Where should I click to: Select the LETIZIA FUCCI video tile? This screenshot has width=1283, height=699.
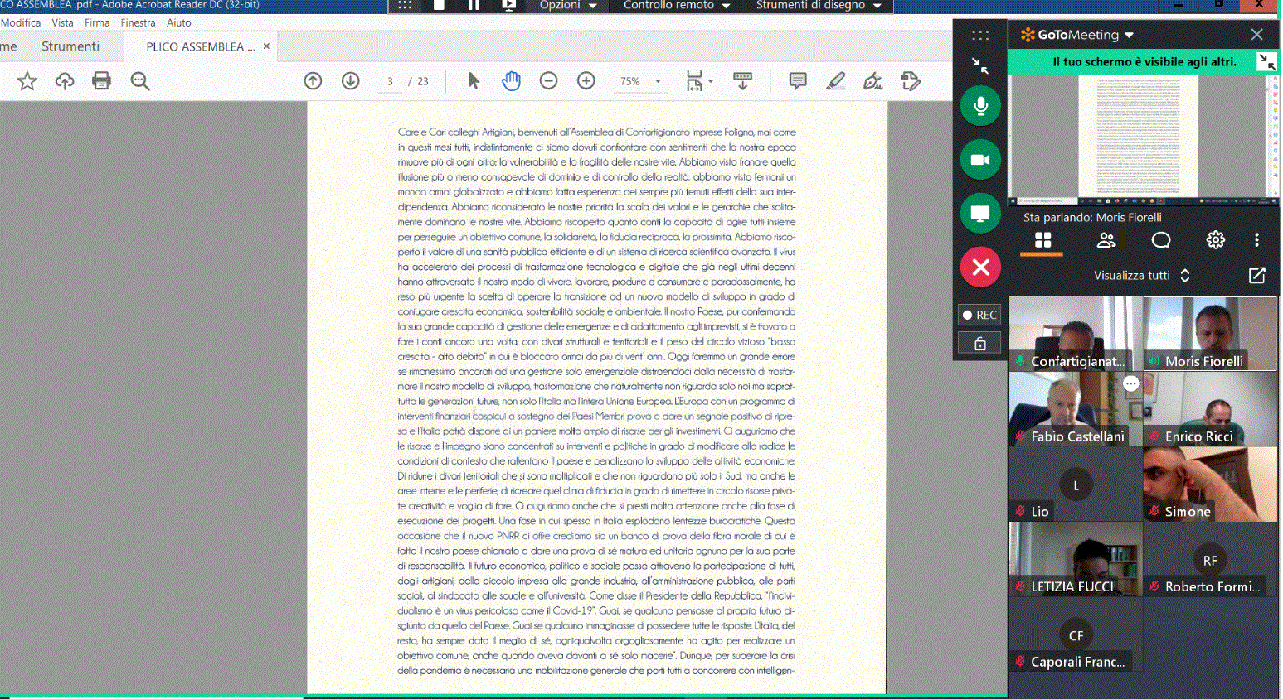(1076, 560)
